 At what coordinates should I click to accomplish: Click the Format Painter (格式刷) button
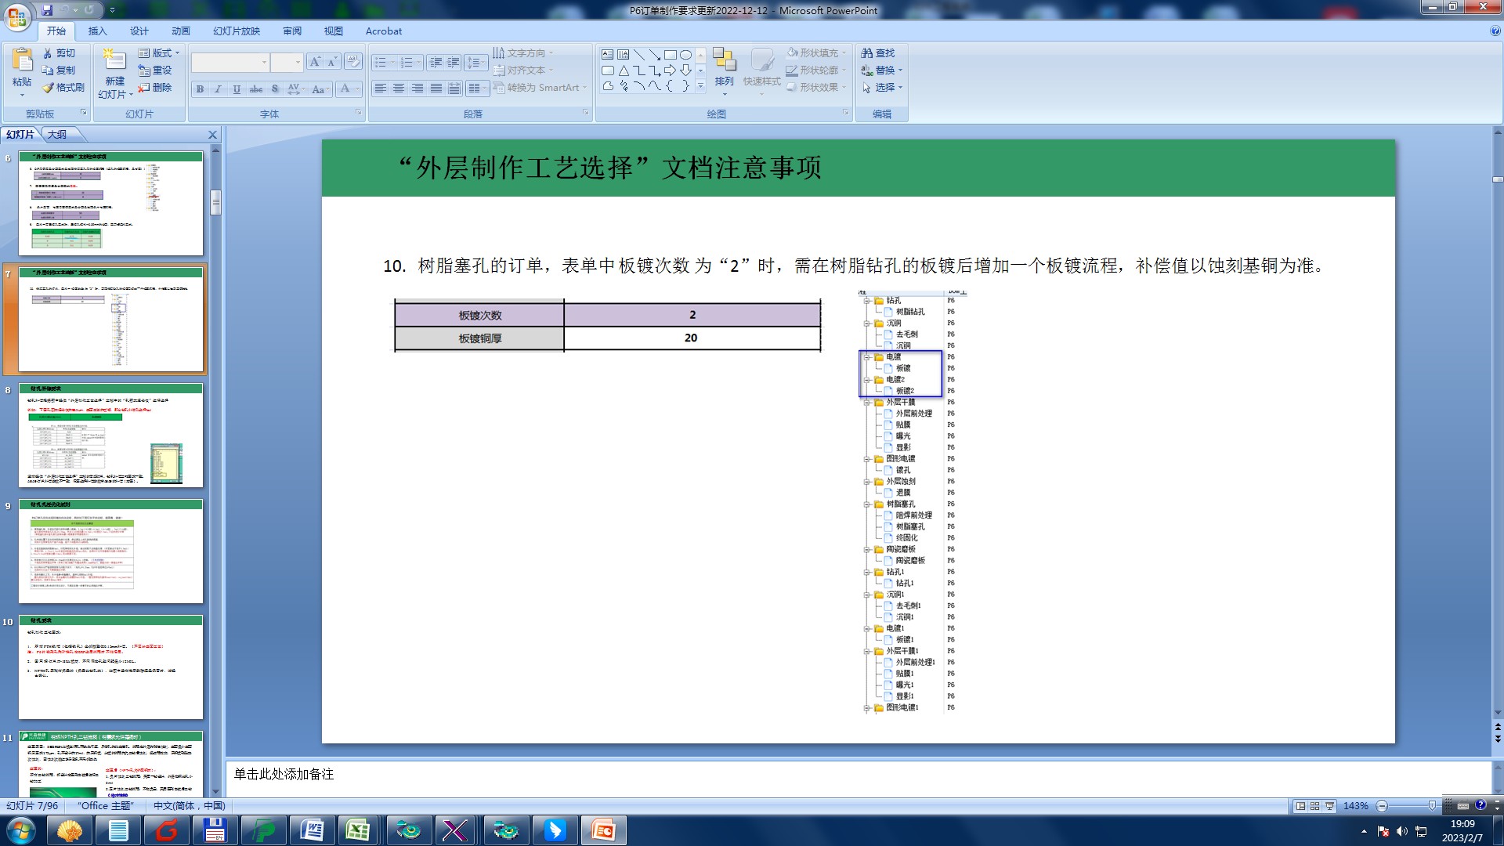coord(63,88)
